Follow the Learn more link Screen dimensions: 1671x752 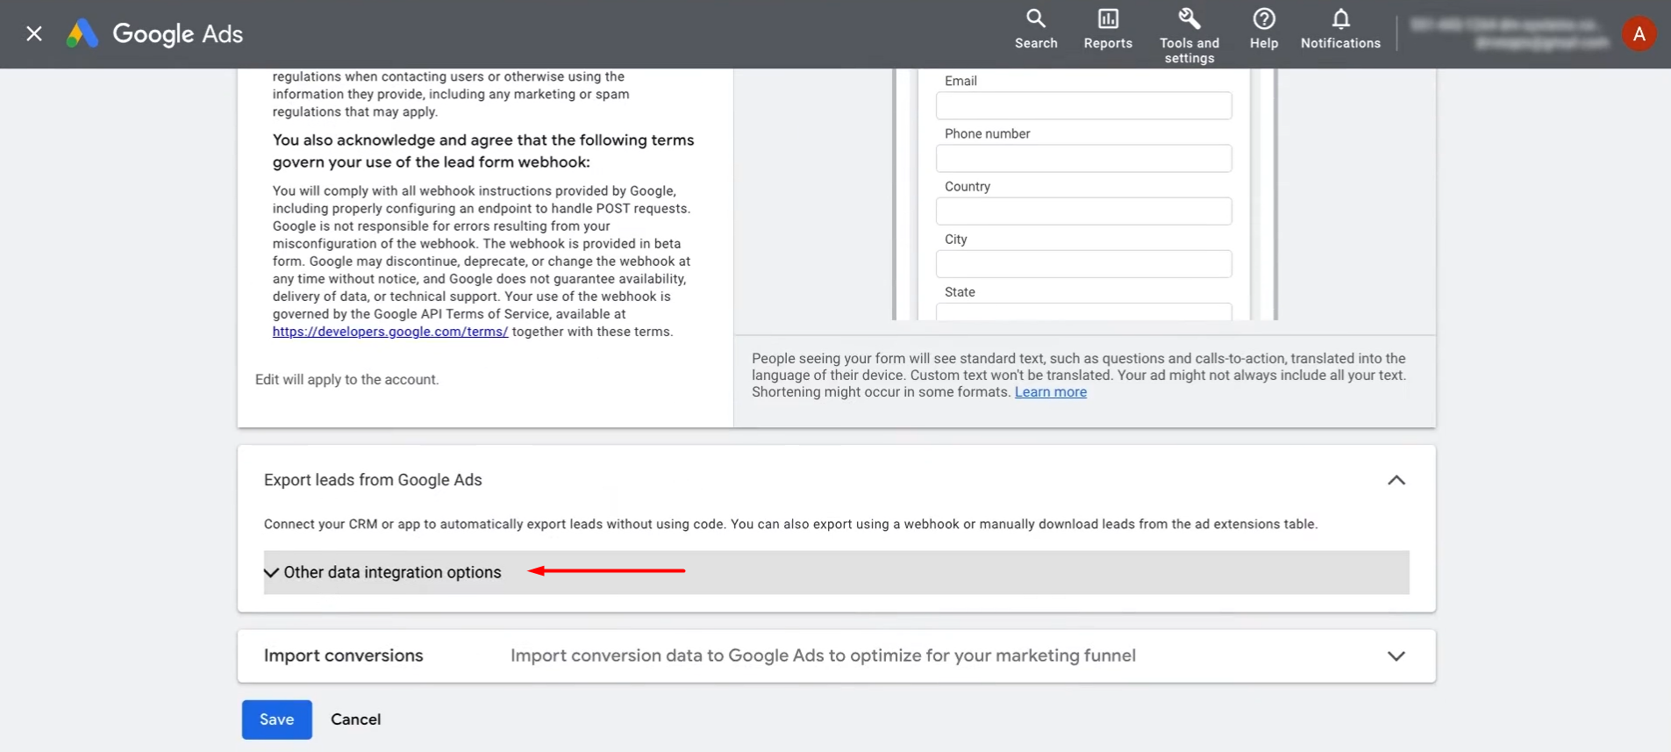coord(1050,392)
